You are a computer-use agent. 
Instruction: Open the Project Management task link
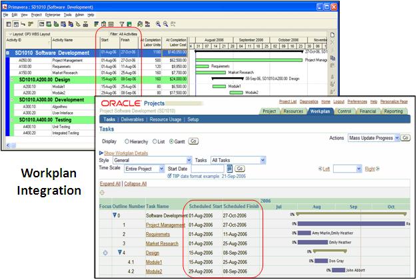(x=165, y=225)
